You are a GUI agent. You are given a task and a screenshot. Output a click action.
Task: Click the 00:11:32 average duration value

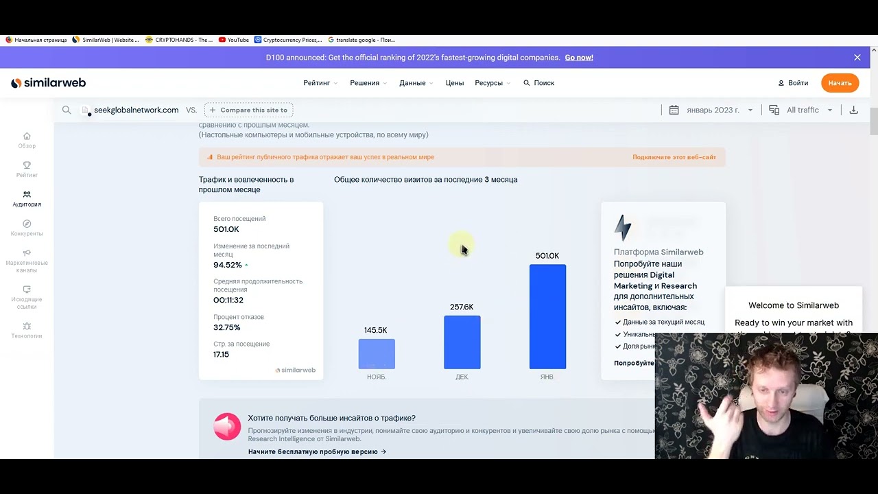click(228, 300)
